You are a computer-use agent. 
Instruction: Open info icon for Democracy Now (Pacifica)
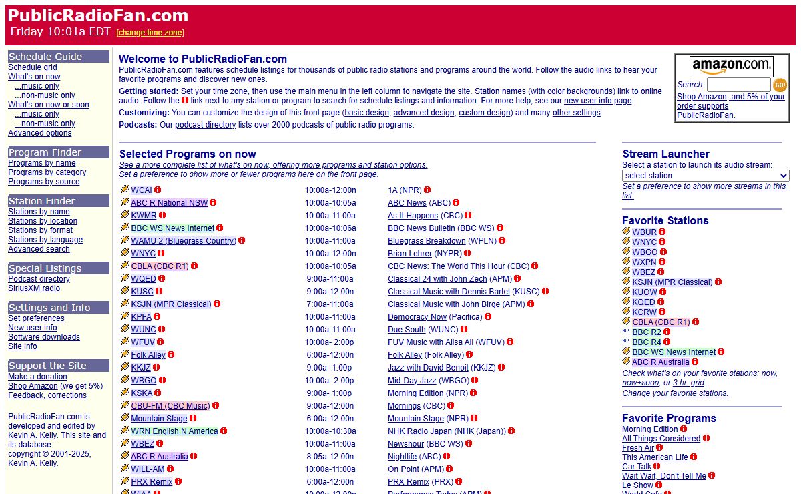(487, 316)
